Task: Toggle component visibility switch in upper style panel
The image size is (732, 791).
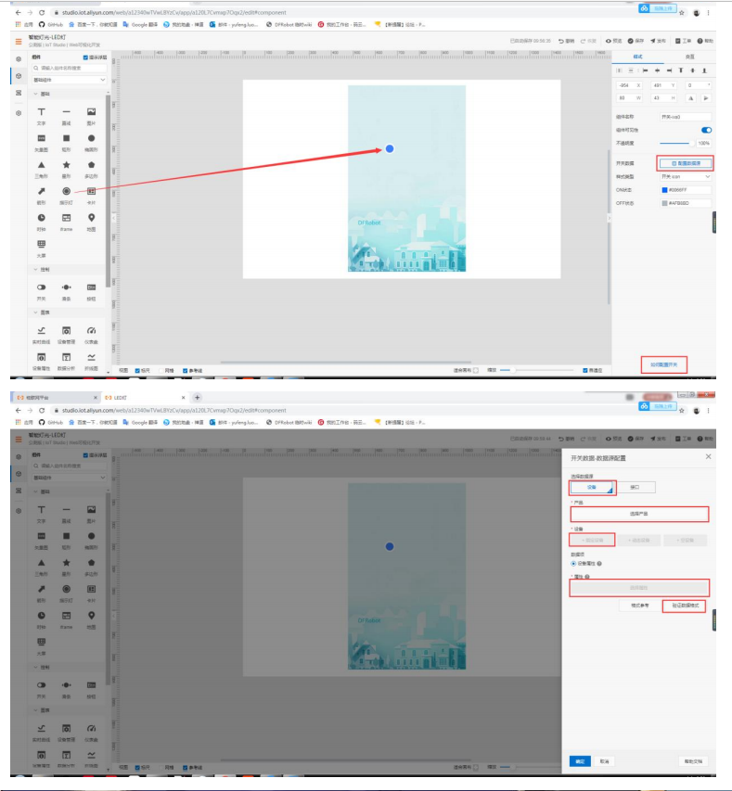Action: tap(706, 130)
